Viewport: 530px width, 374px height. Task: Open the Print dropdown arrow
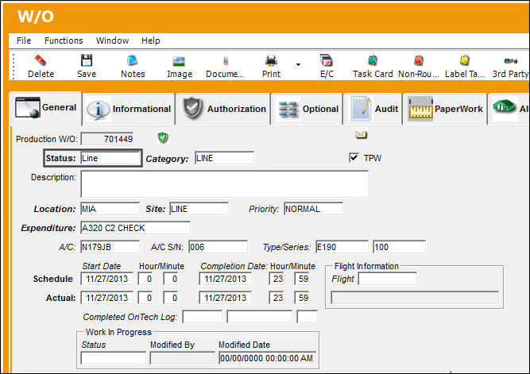click(298, 64)
